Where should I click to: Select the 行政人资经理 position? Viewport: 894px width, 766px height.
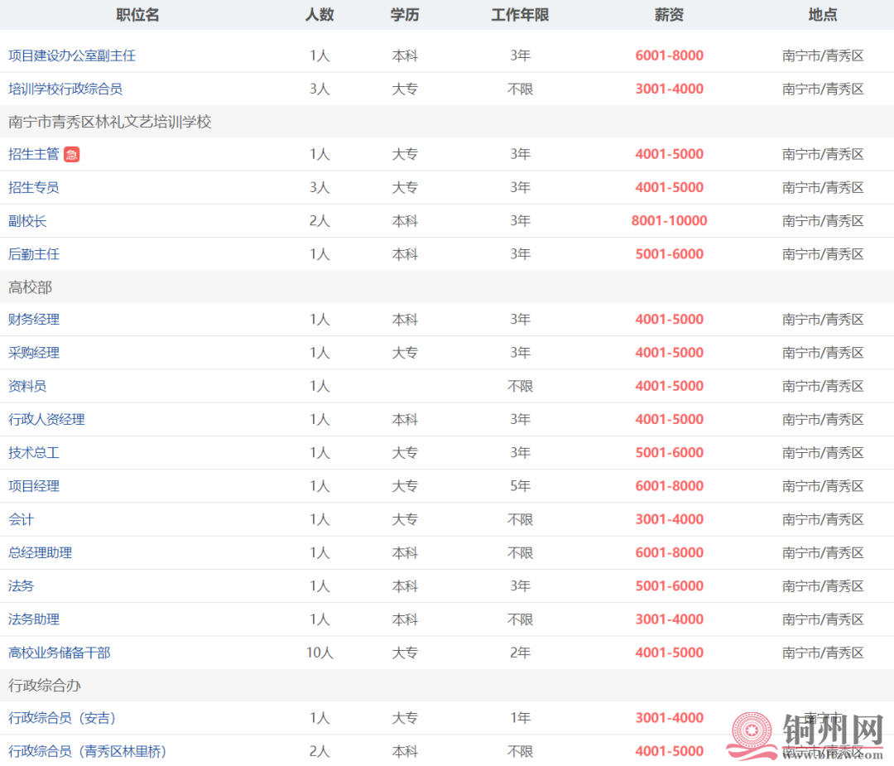[x=46, y=420]
